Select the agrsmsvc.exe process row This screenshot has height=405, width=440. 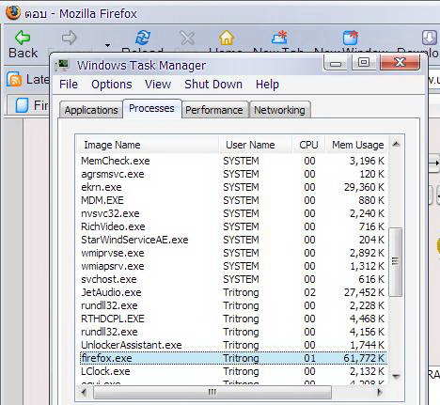pos(233,174)
